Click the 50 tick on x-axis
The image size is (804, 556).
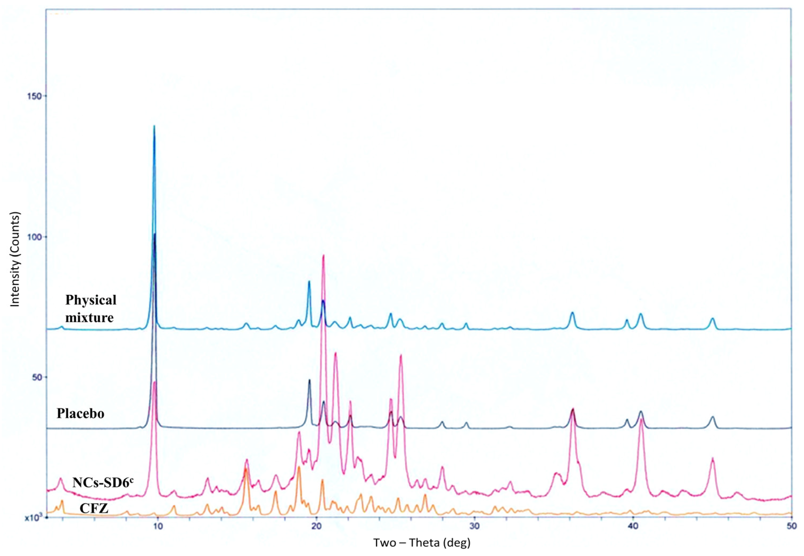coord(791,526)
